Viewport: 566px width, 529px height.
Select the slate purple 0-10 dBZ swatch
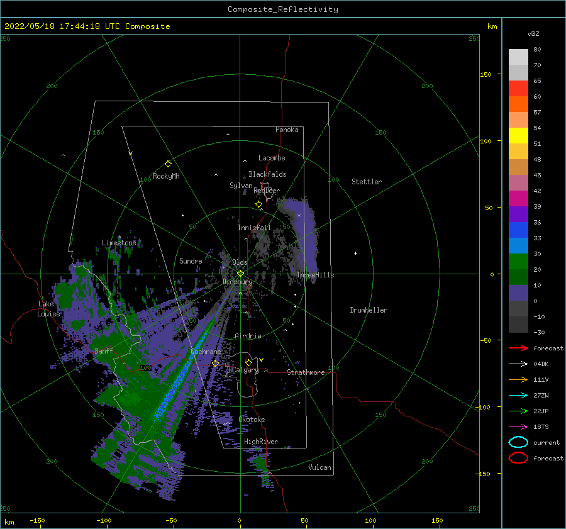[518, 292]
